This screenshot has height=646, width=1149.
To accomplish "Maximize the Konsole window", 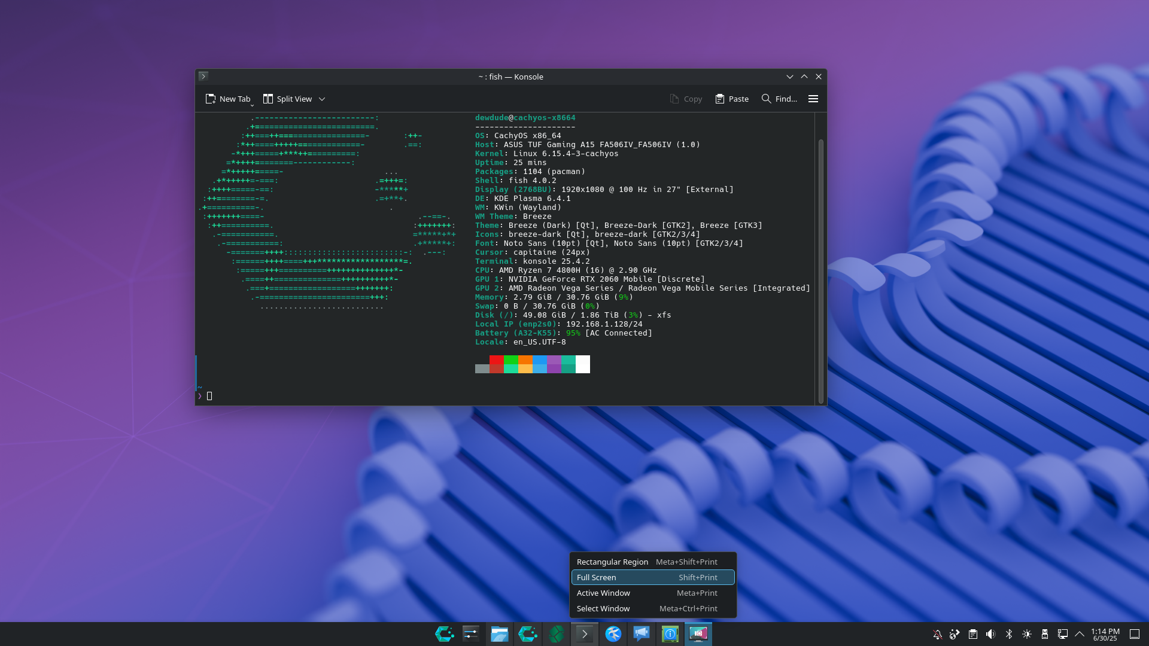I will click(x=804, y=77).
